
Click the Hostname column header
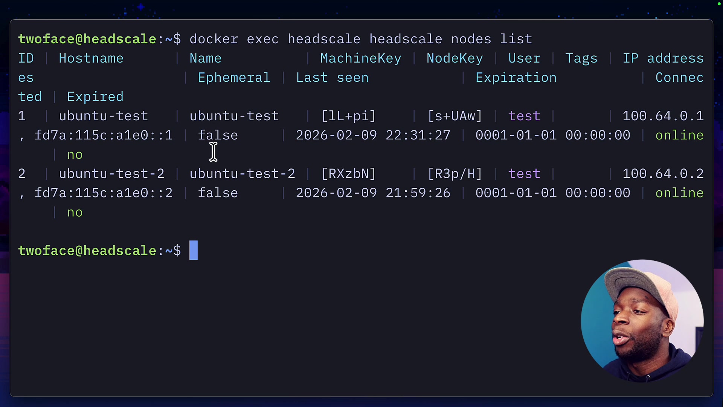(91, 58)
